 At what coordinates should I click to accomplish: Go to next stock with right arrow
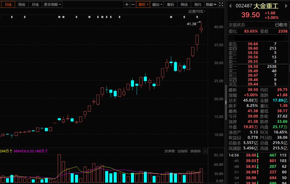286,6
